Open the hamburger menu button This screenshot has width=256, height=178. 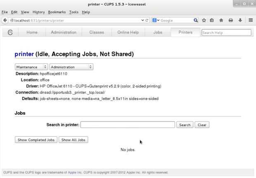pos(251,20)
